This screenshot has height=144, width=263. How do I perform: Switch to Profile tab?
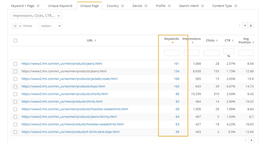160,6
